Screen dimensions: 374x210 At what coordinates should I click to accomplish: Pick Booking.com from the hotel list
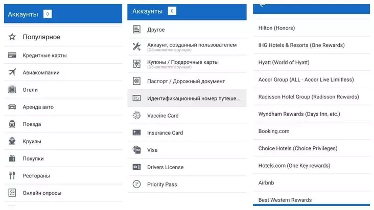click(312, 131)
